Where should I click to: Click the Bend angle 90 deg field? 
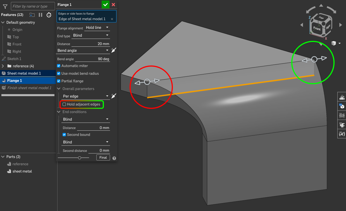[x=92, y=59]
